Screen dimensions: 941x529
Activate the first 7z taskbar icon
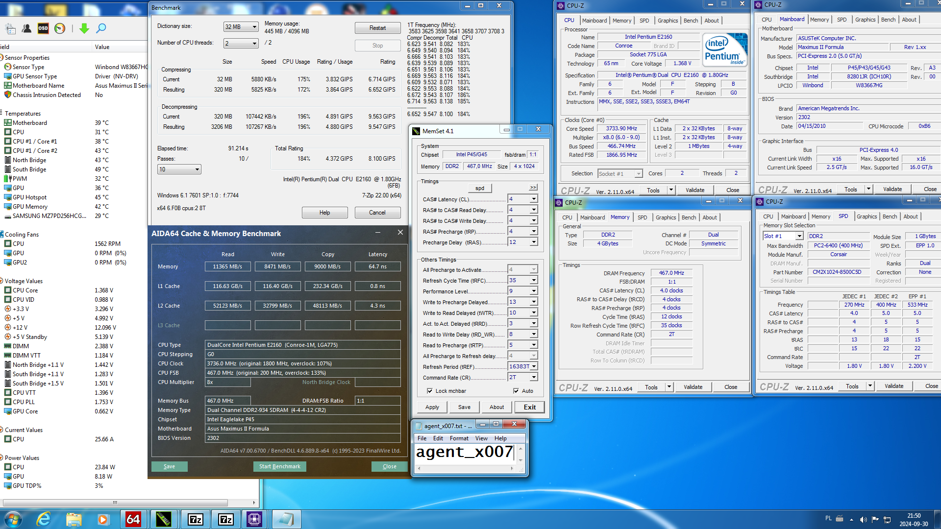pos(195,519)
